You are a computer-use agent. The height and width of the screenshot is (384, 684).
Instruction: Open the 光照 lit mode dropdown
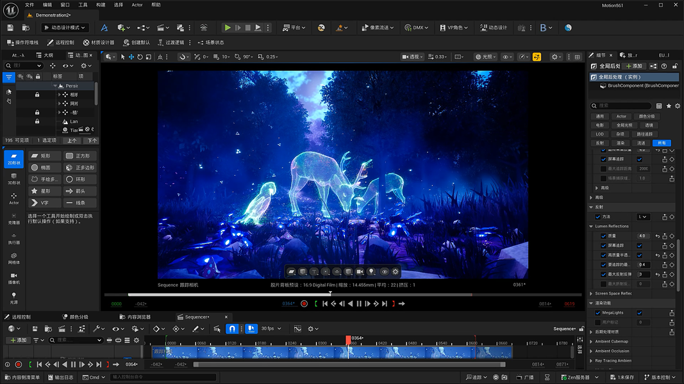485,56
